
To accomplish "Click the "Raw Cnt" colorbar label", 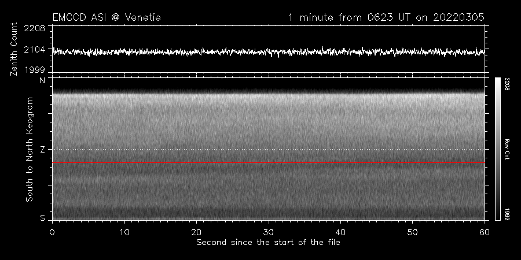I will (x=507, y=149).
